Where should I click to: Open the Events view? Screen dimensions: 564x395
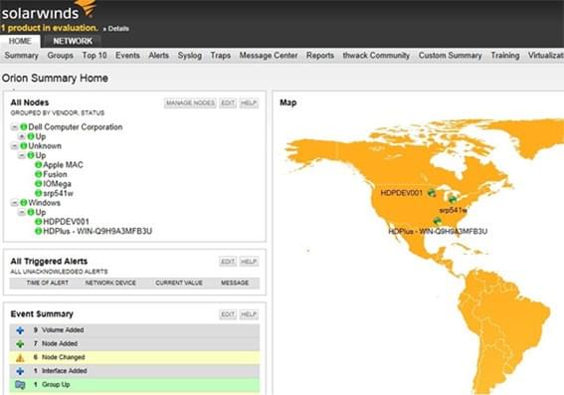tap(127, 56)
